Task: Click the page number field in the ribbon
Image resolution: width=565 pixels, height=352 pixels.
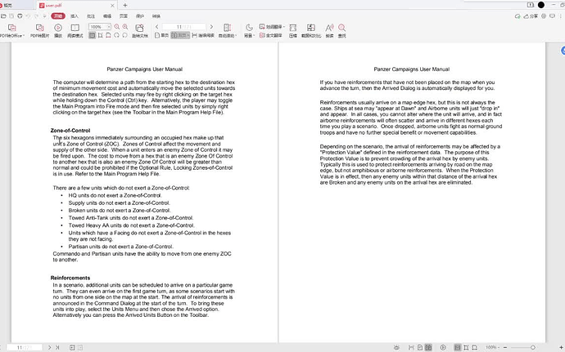Action: tap(183, 27)
